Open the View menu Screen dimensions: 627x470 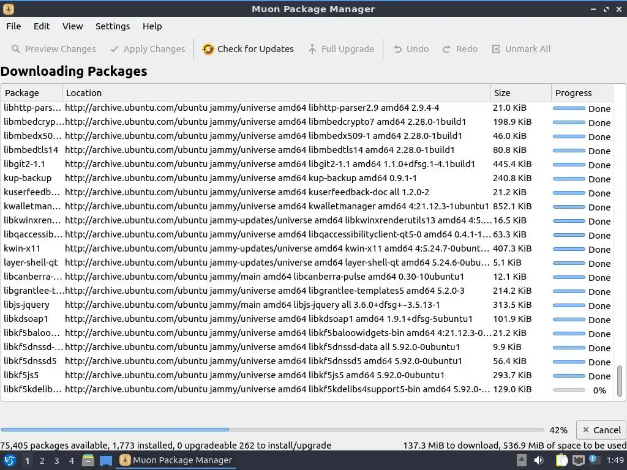(x=72, y=26)
